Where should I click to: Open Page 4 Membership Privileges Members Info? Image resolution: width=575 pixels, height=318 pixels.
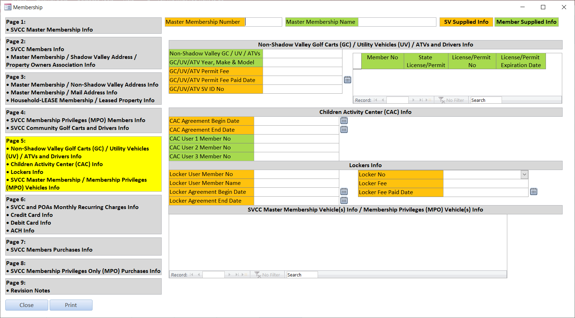tap(83, 120)
